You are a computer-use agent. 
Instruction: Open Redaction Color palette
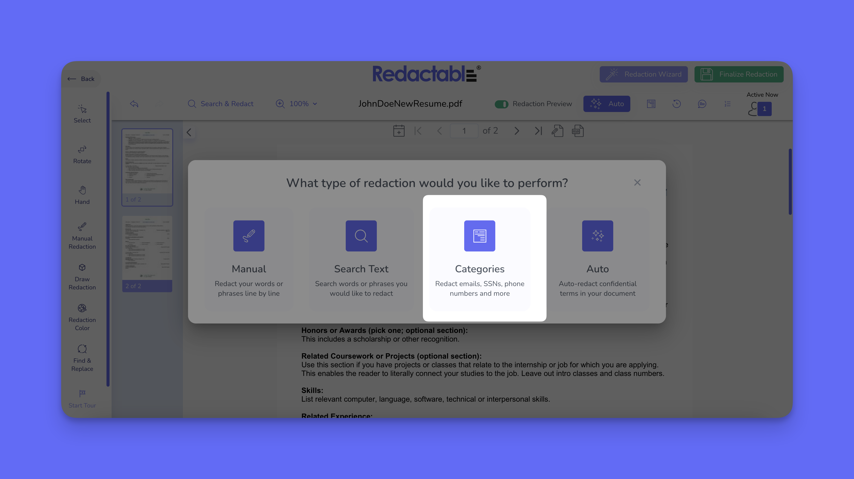click(82, 317)
